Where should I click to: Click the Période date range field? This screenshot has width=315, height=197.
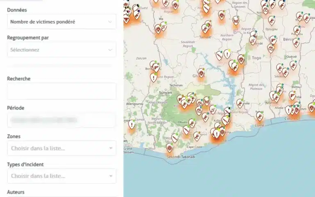[x=62, y=120]
